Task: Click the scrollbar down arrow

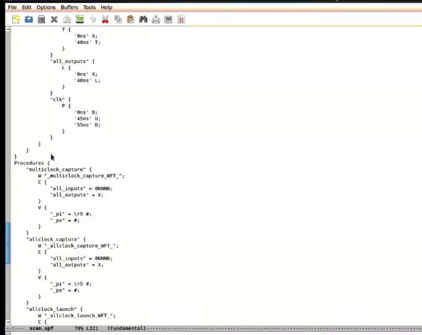Action: 8,322
